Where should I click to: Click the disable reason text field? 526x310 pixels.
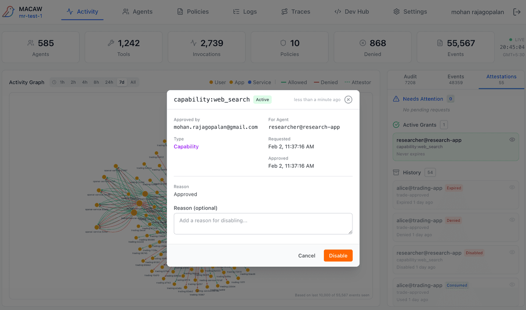coord(263,224)
